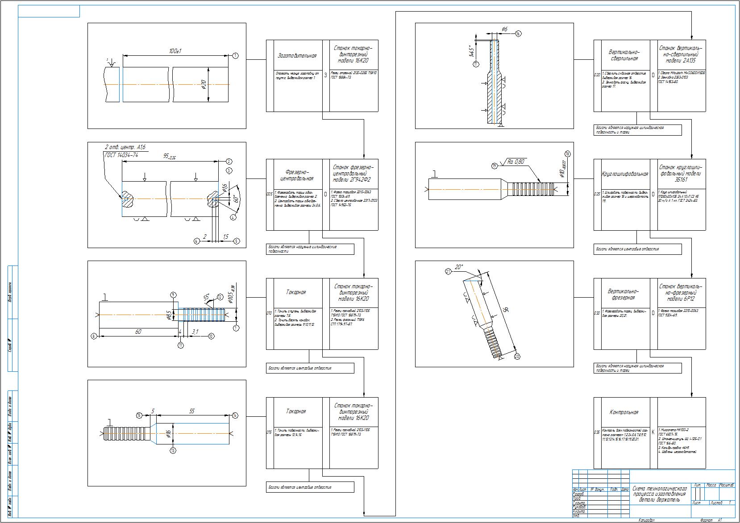Select the ø20 diameter dimension
Viewport: 740px width, 523px height.
(x=204, y=85)
